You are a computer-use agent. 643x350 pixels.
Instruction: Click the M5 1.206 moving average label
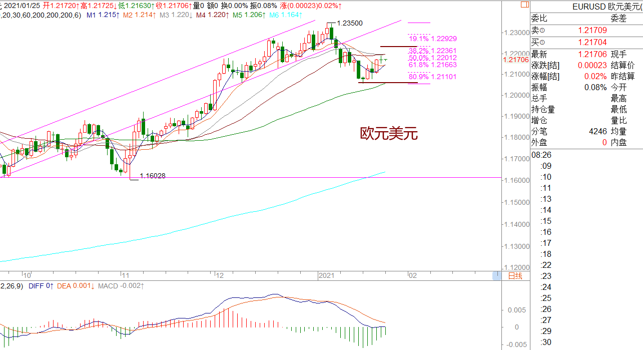point(249,16)
